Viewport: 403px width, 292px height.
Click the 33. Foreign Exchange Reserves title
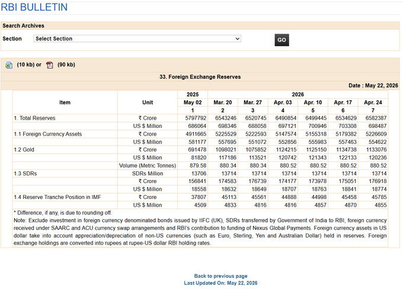pos(200,77)
